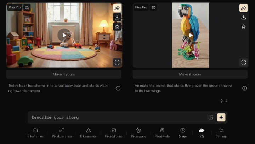
Task: Click Make it yours under teddy bear
Action: pos(64,74)
